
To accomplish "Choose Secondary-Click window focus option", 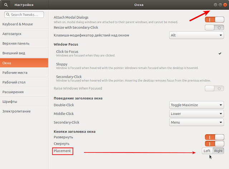I will point(138,78).
